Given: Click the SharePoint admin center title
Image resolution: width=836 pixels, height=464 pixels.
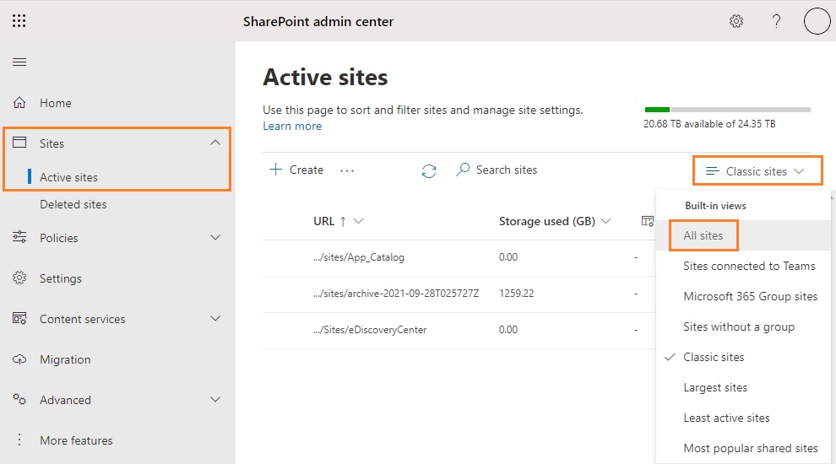Looking at the screenshot, I should coord(318,21).
